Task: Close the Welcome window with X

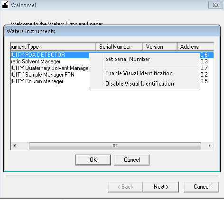Action: tap(215, 5)
